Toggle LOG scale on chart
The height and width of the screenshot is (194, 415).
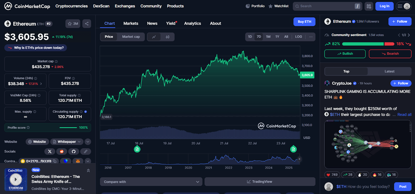click(x=299, y=37)
